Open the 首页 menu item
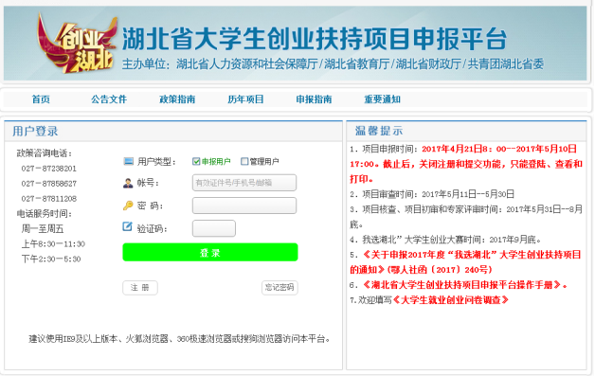 41,99
